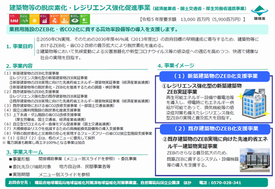
Task: Click 間接補助事業（メニュー別スライドを参照）・委託事業
Action: (88, 159)
